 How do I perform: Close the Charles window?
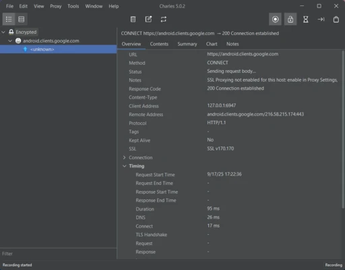pyautogui.click(x=336, y=6)
